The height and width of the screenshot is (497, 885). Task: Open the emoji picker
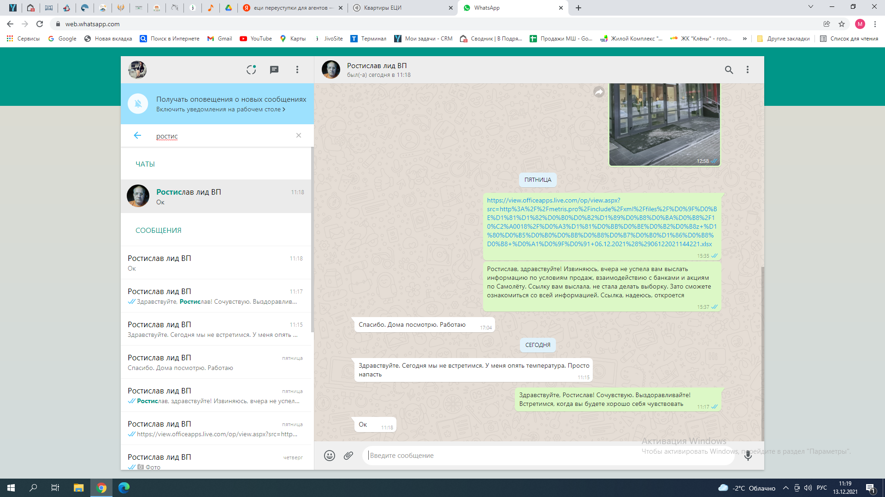(329, 456)
